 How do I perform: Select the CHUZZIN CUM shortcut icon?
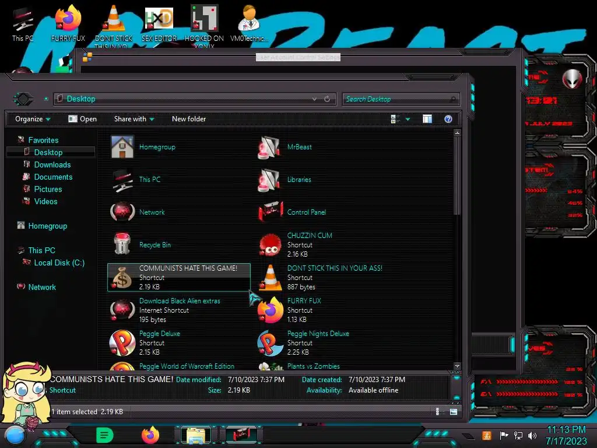point(270,245)
